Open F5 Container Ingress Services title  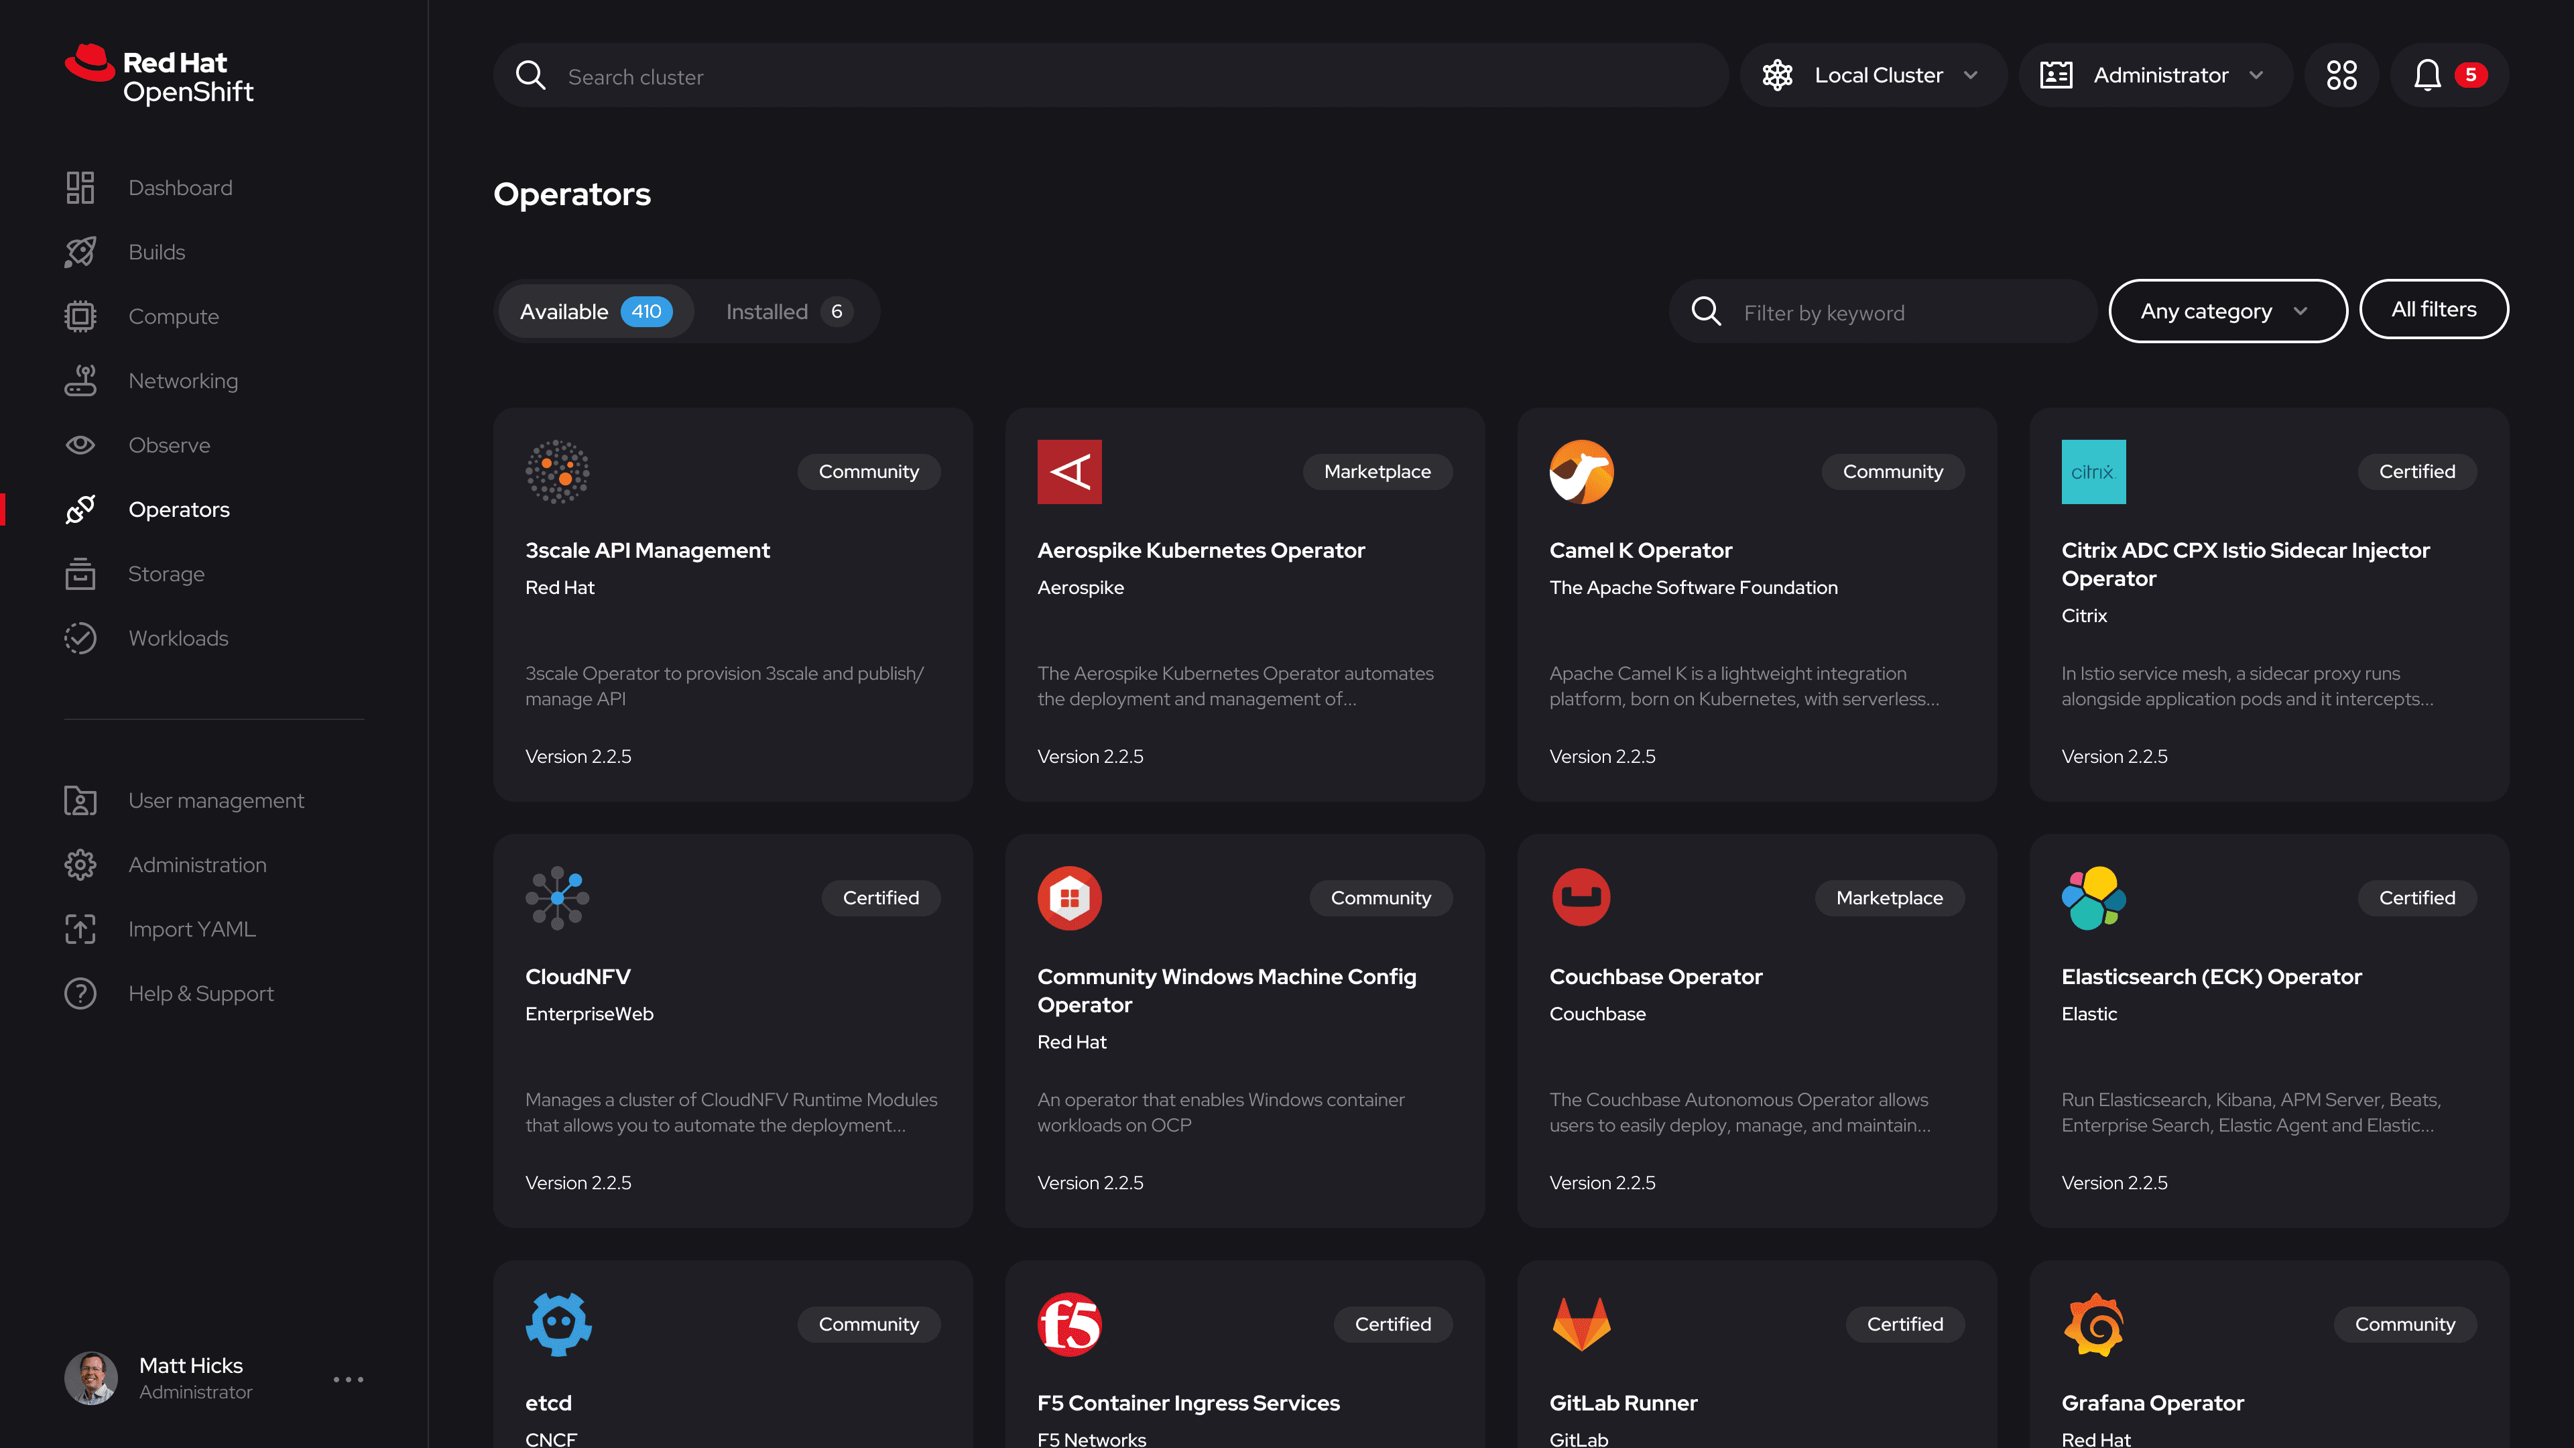1188,1403
